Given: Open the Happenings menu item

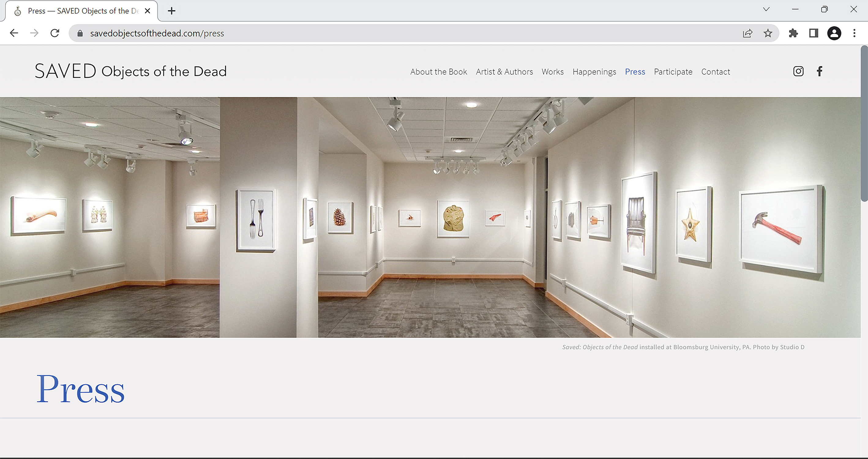Looking at the screenshot, I should (x=594, y=72).
